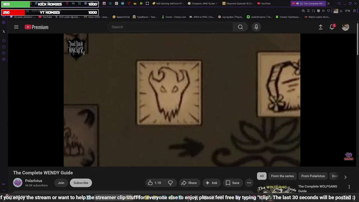
Task: Open SpeechChat bookmark
Action: point(121,17)
